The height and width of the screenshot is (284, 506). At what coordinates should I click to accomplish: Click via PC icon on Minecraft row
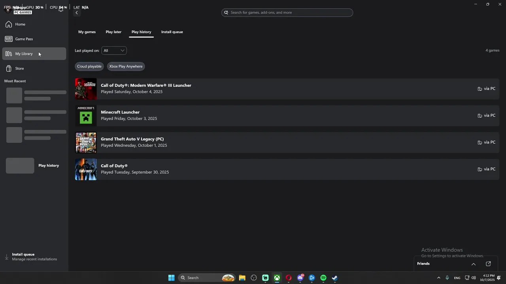coord(480,116)
